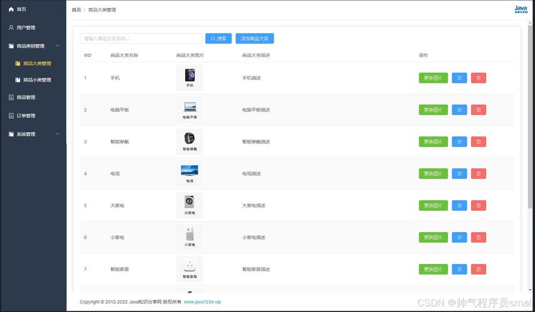
Task: Edit the 电视 category
Action: coord(459,173)
